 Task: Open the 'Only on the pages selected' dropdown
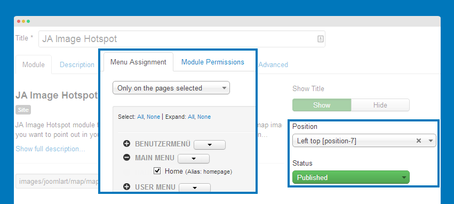pos(171,88)
